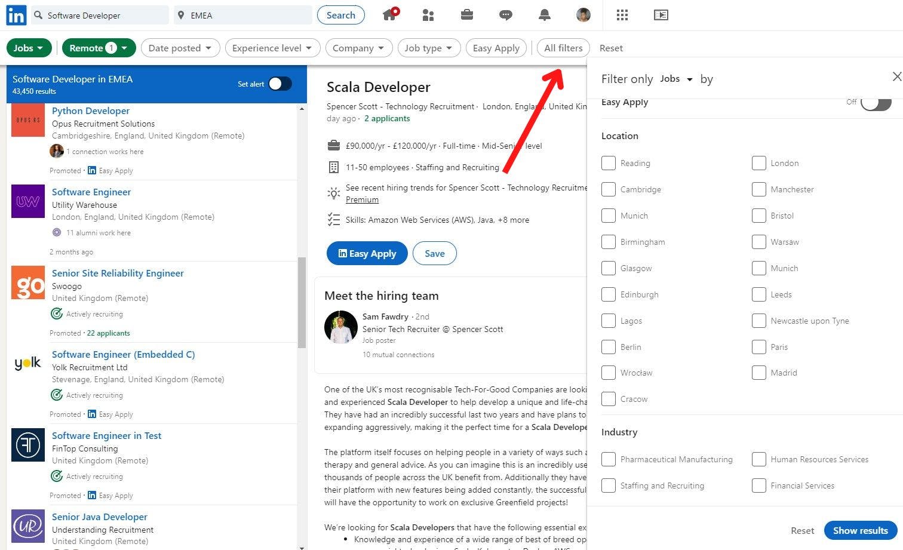
Task: Check the Manchester location box
Action: (x=759, y=189)
